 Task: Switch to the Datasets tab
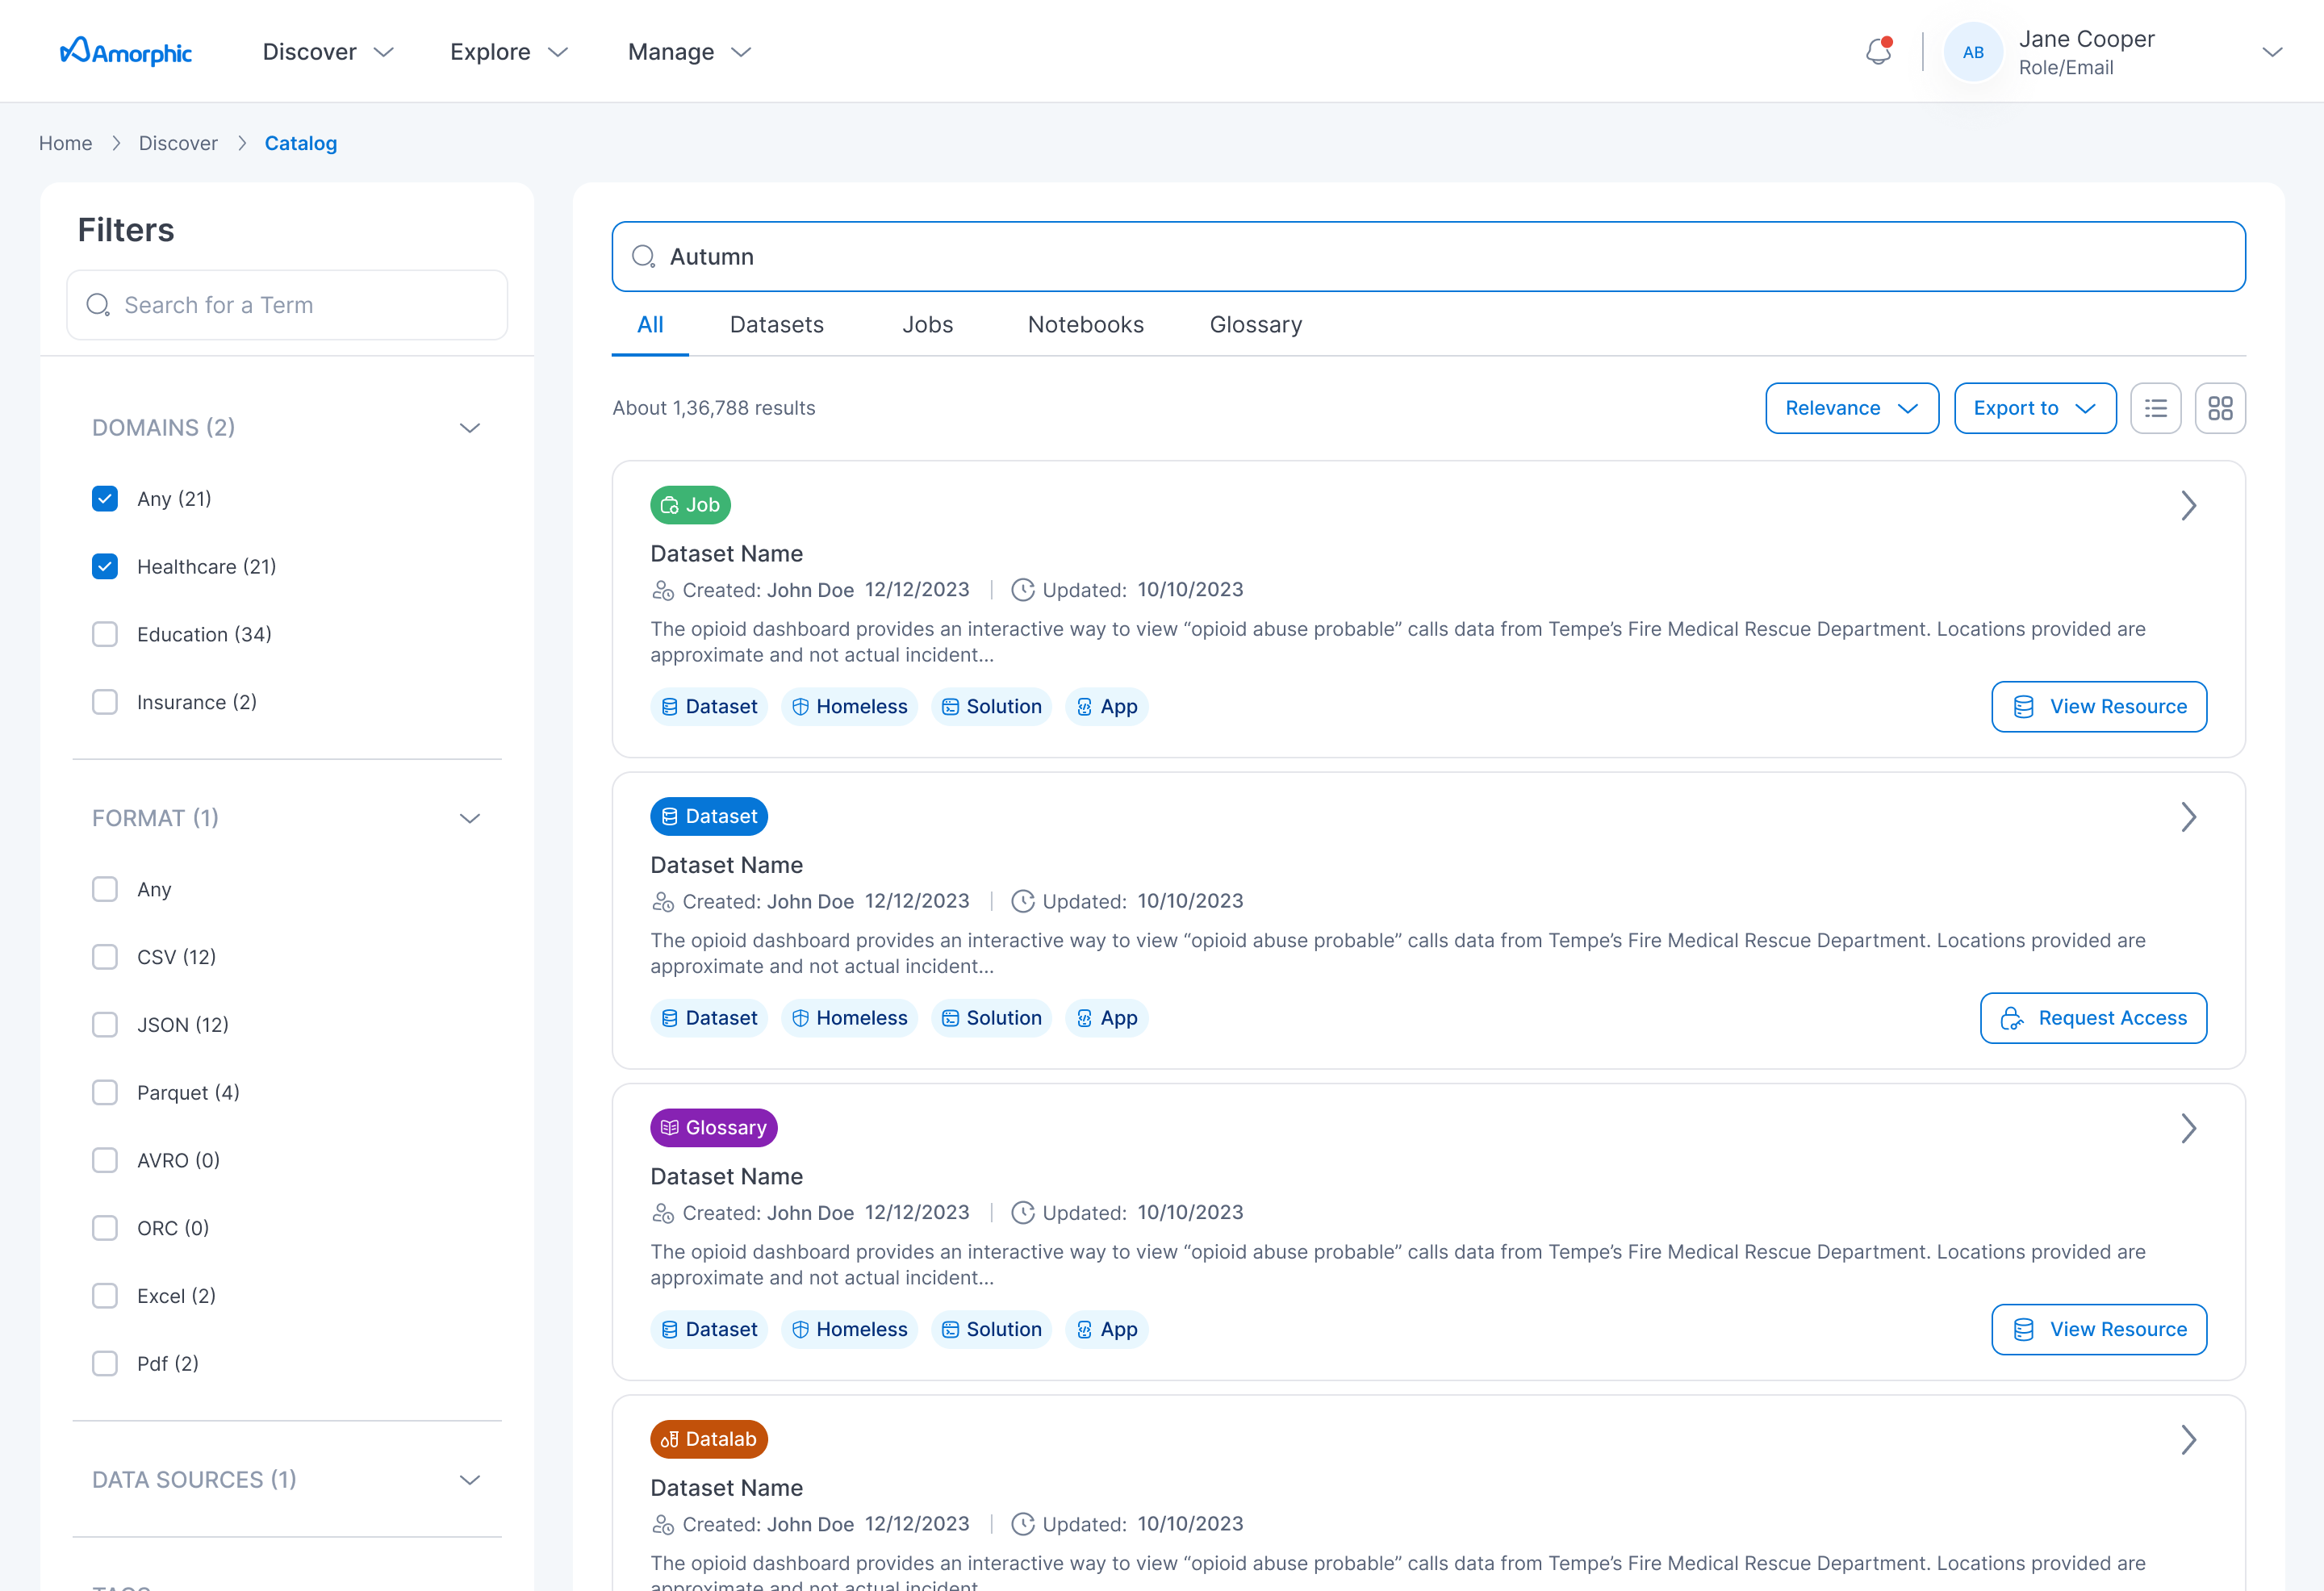776,325
